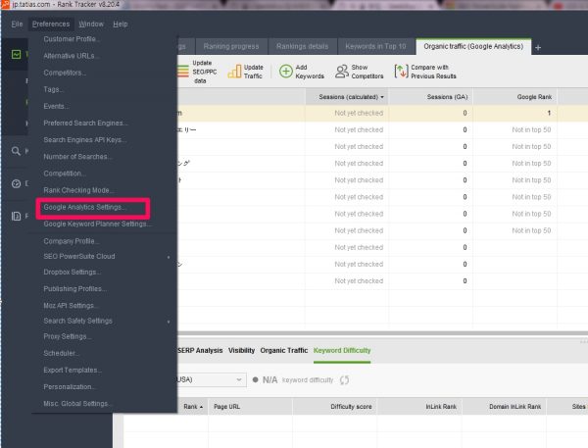Screen dimensions: 588x448
Task: Open the clock-shaped sidebar icon
Action: [x=16, y=184]
